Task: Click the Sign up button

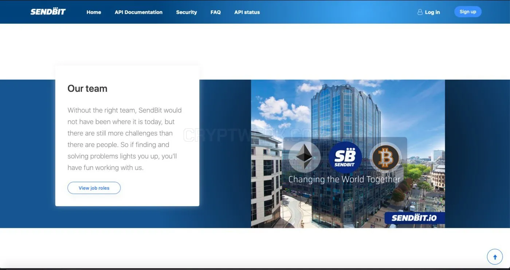Action: tap(468, 12)
